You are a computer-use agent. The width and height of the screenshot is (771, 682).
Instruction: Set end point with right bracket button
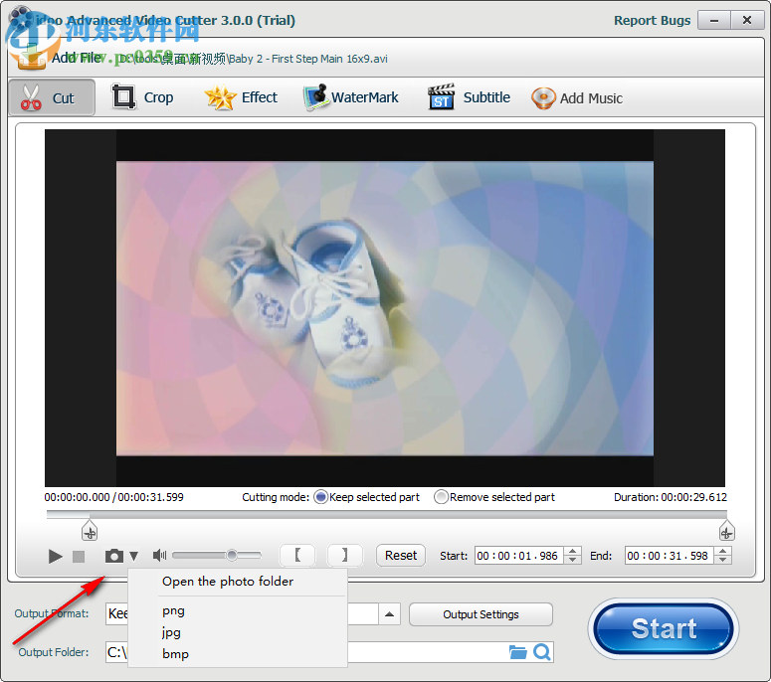click(x=344, y=555)
